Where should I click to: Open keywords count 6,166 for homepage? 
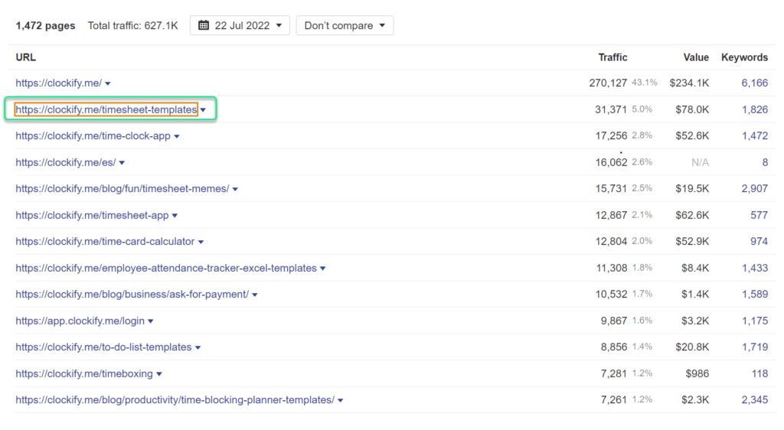(x=754, y=83)
